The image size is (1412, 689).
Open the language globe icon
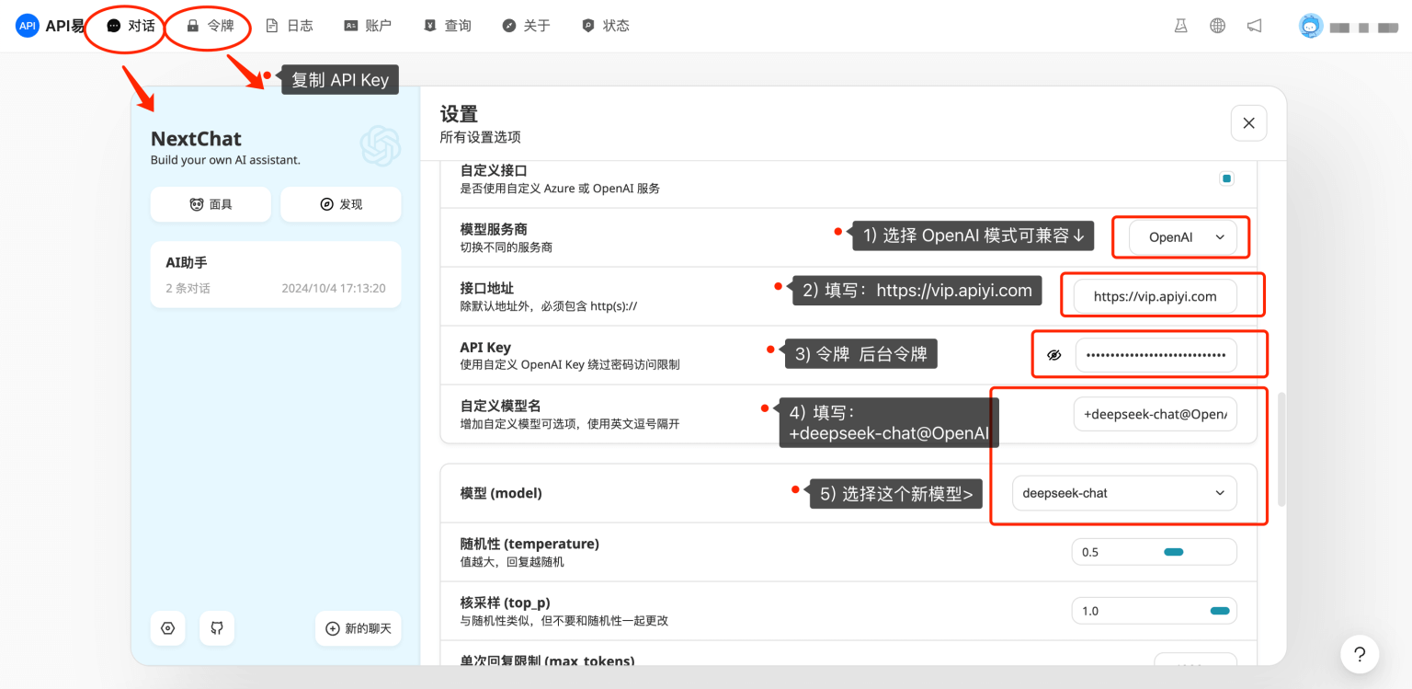[1217, 25]
